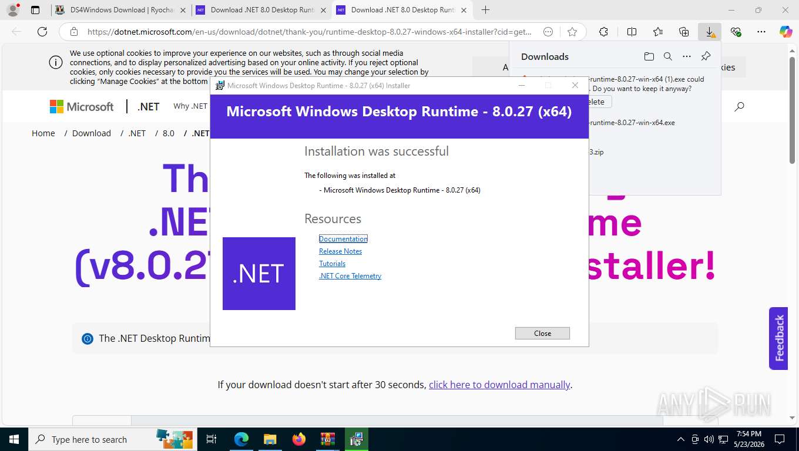Screen dimensions: 799x451
Task: Toggle split screen in Edge toolbar
Action: (x=632, y=32)
